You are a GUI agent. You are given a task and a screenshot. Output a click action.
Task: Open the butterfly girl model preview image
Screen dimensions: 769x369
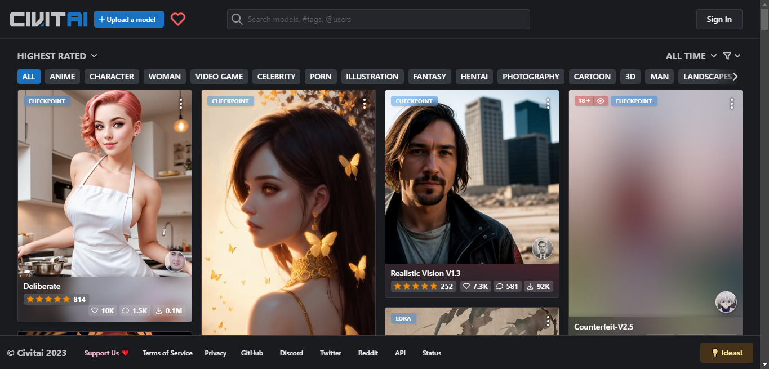point(288,212)
